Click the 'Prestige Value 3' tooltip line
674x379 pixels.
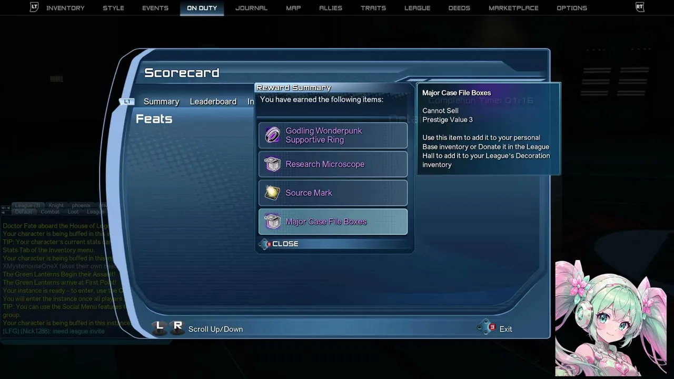pos(448,119)
